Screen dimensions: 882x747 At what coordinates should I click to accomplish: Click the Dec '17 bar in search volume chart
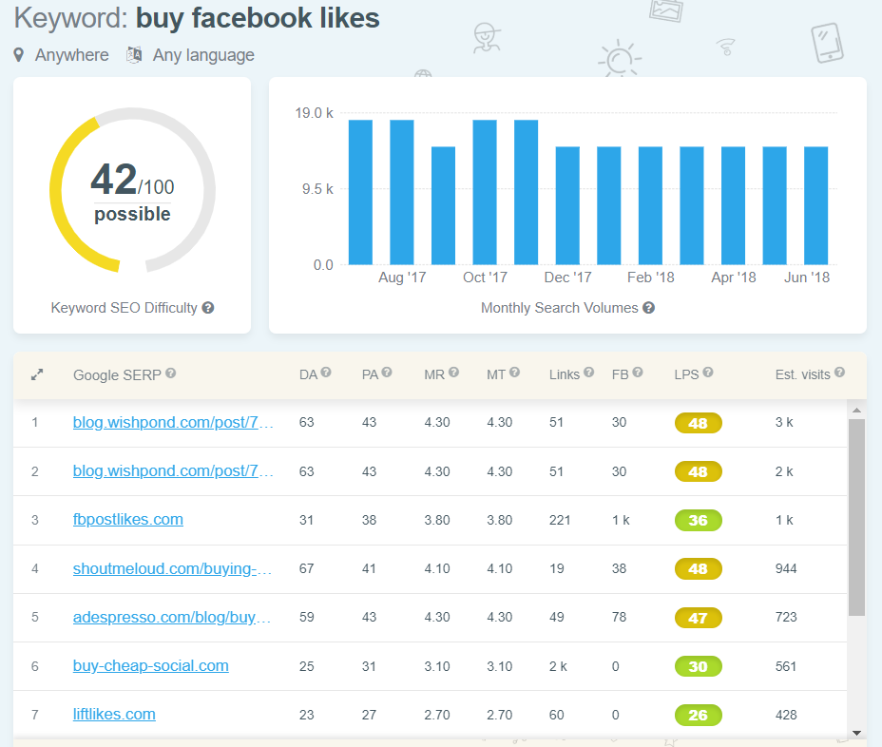(x=567, y=205)
